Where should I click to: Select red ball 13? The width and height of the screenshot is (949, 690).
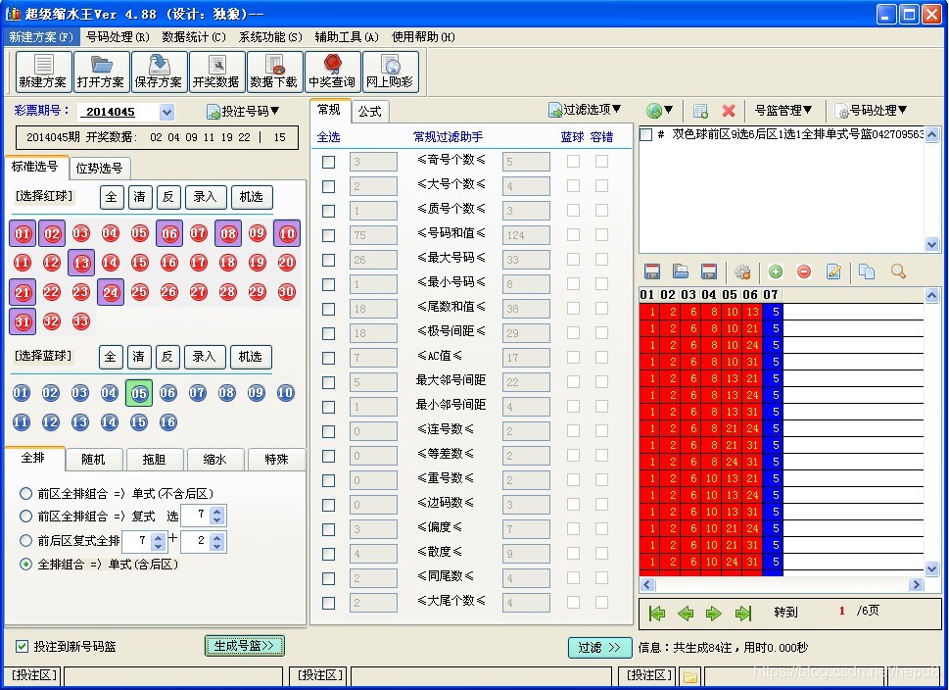click(81, 263)
